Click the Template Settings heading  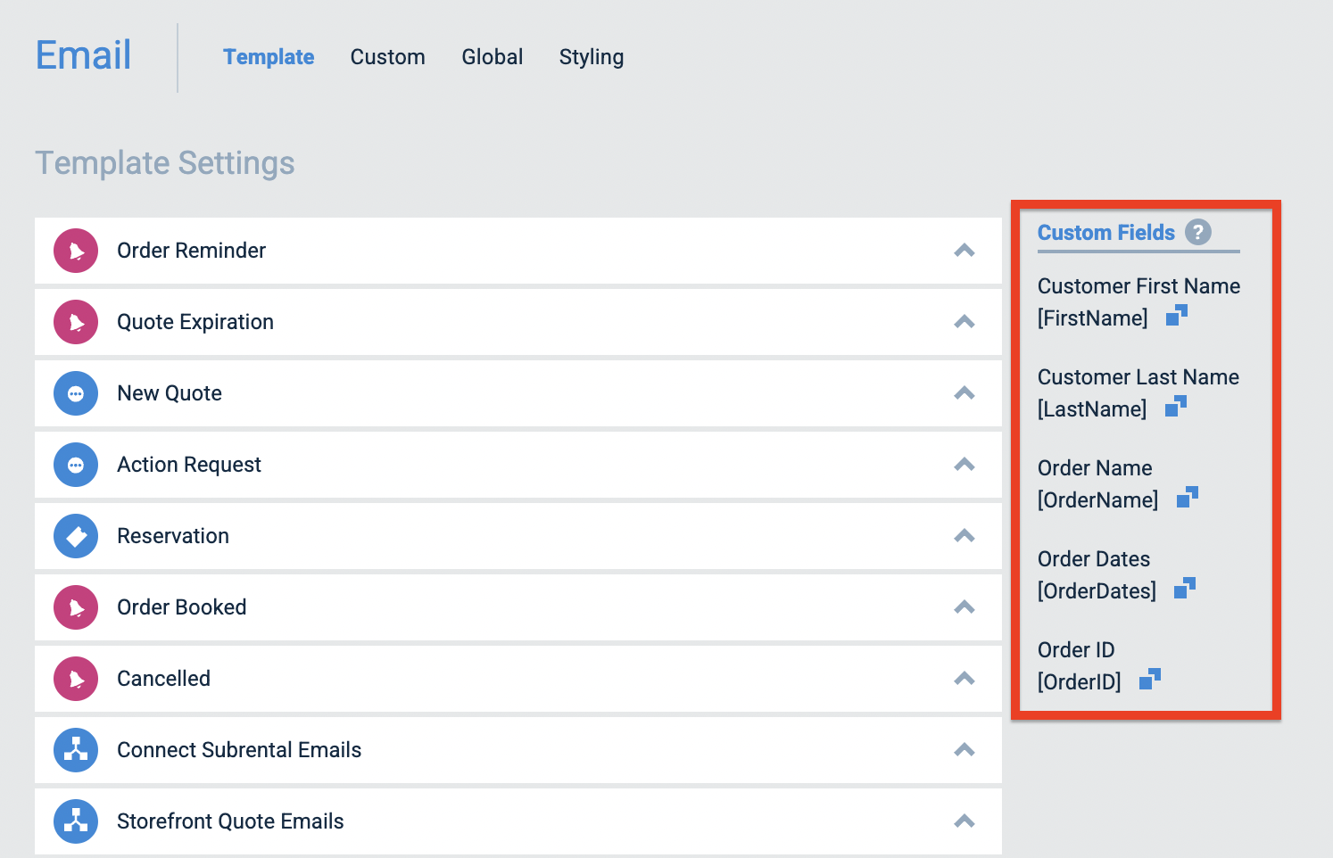pos(165,163)
